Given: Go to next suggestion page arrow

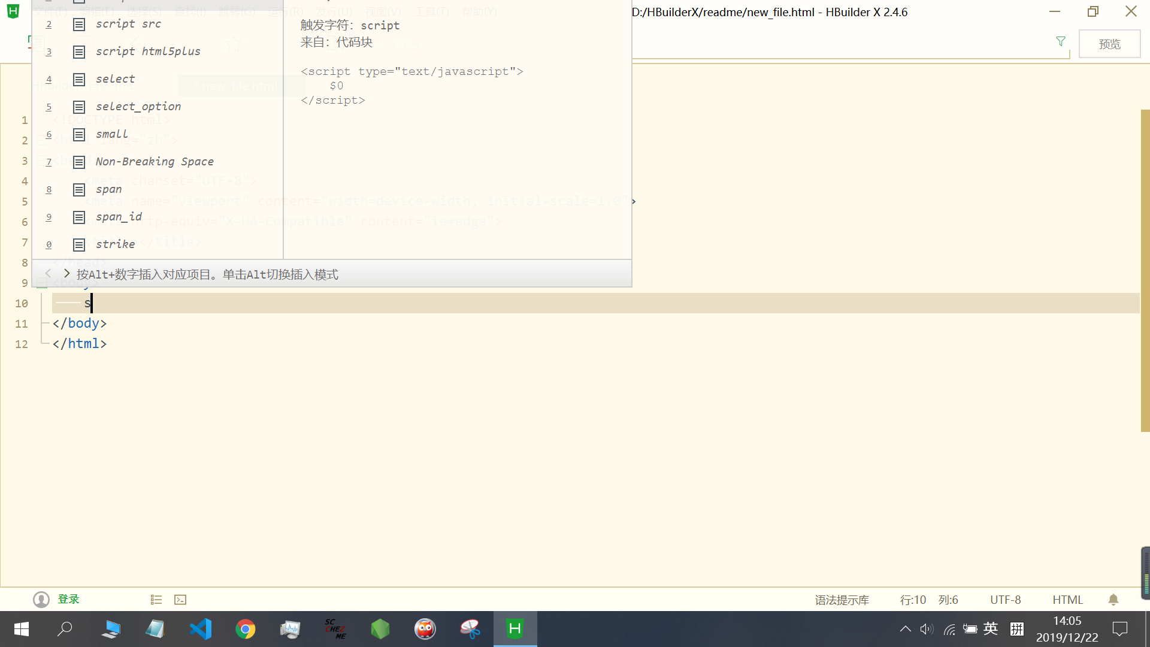Looking at the screenshot, I should coord(66,274).
